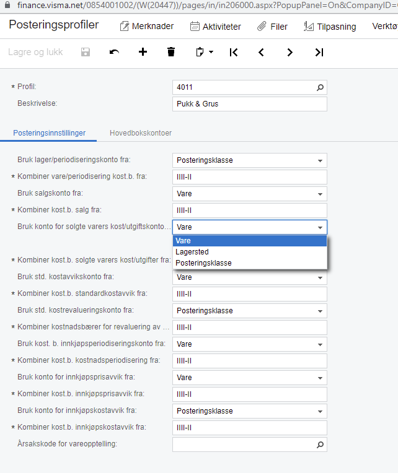Click the Beskrivelse field Pukk & Grus
Image resolution: width=398 pixels, height=473 pixels.
click(x=250, y=104)
